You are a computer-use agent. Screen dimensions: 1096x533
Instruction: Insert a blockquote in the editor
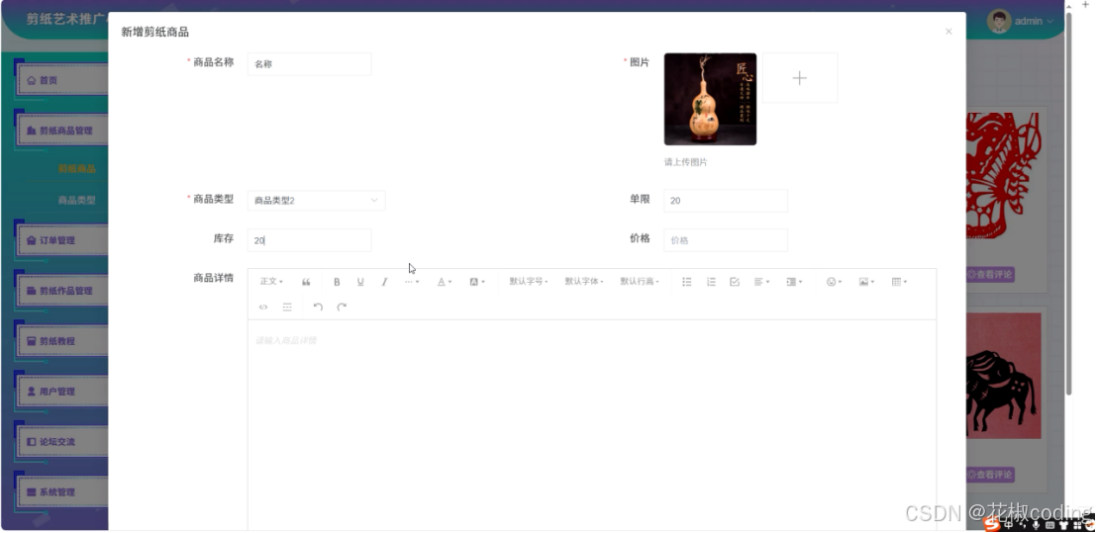(306, 282)
